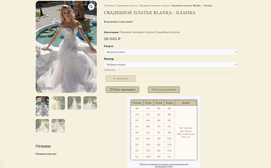
Task: Open Пышные бальные платья breadcrumb link
Action: point(154,5)
